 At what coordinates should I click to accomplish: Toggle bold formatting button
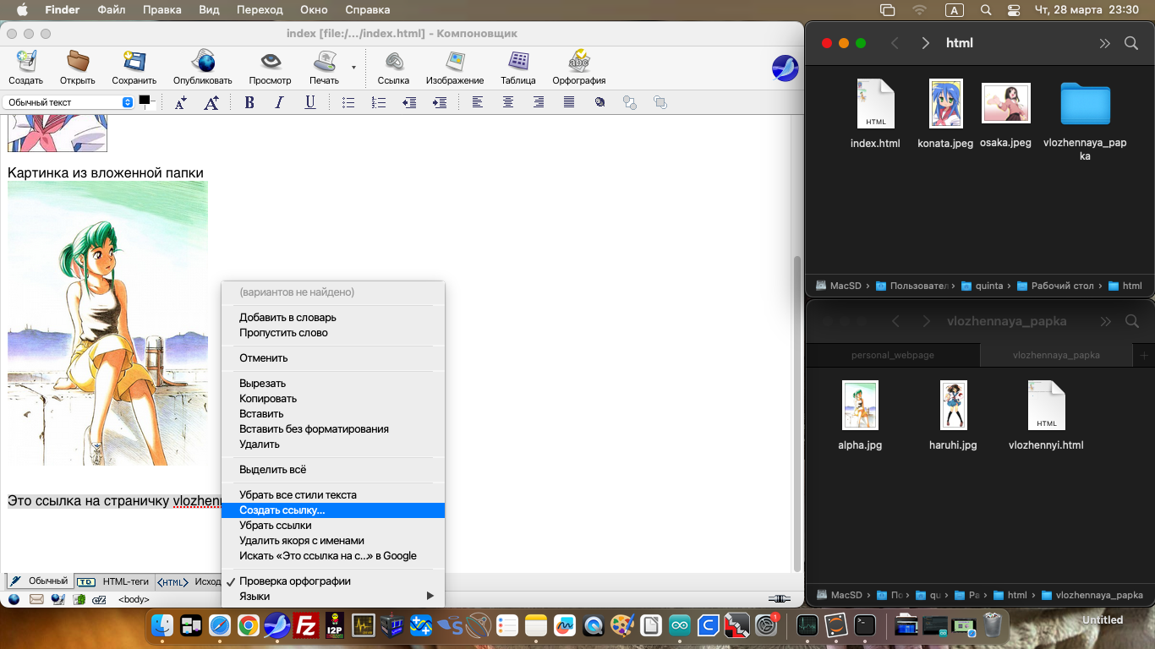249,102
